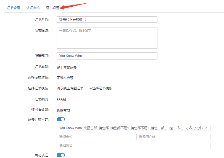Open the 选择用户组 selector
The height and width of the screenshot is (158, 224).
[x=173, y=137]
